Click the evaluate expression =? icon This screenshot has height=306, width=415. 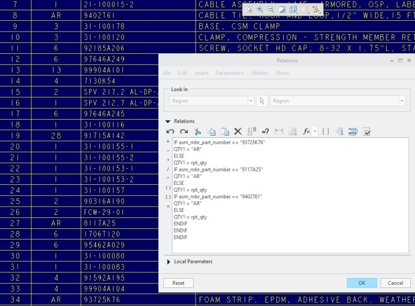(x=265, y=132)
